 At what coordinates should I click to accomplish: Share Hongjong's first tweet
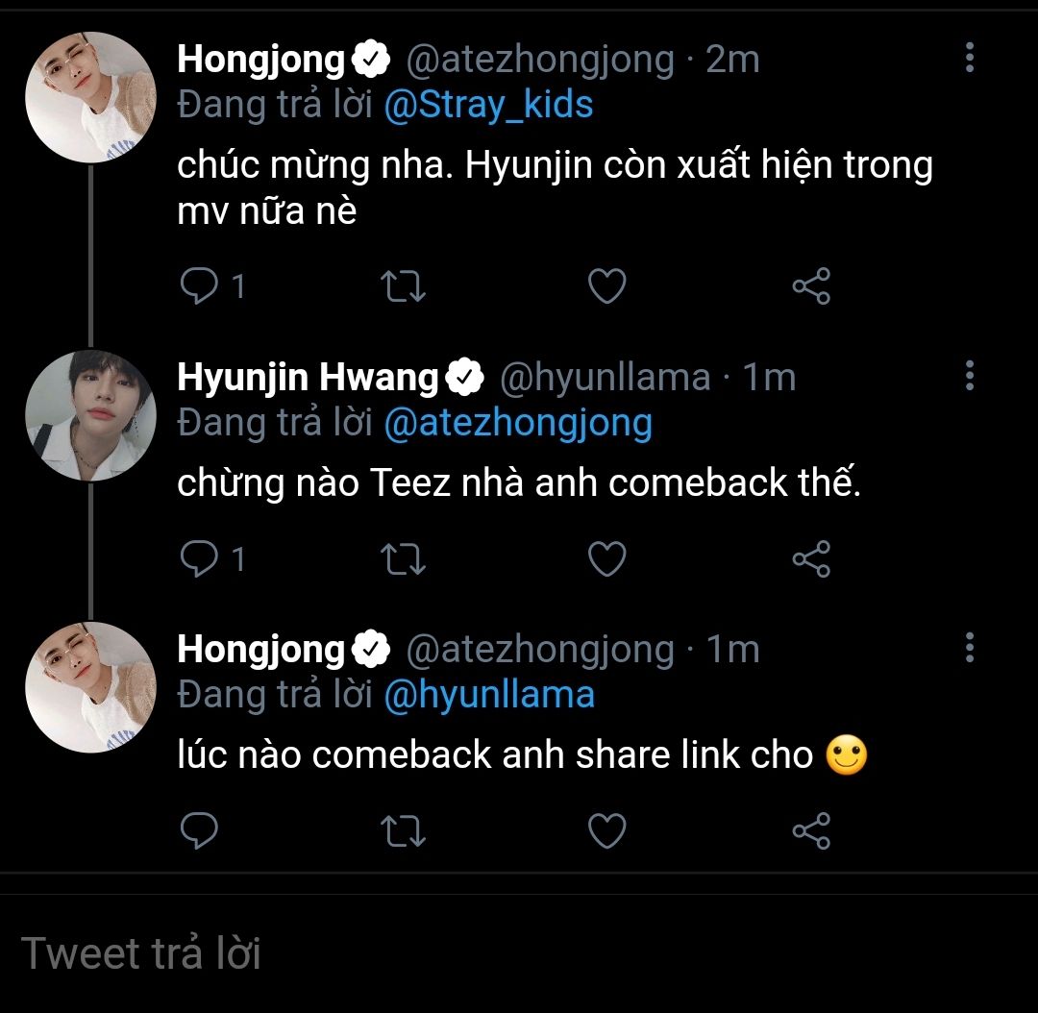tap(810, 286)
